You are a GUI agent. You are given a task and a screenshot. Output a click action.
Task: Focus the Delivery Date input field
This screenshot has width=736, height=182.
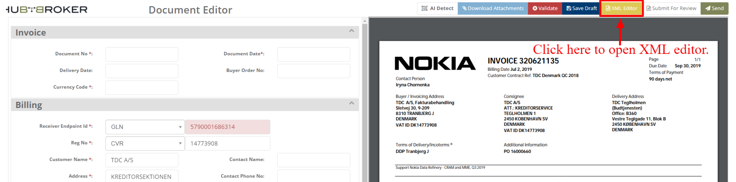pos(142,71)
